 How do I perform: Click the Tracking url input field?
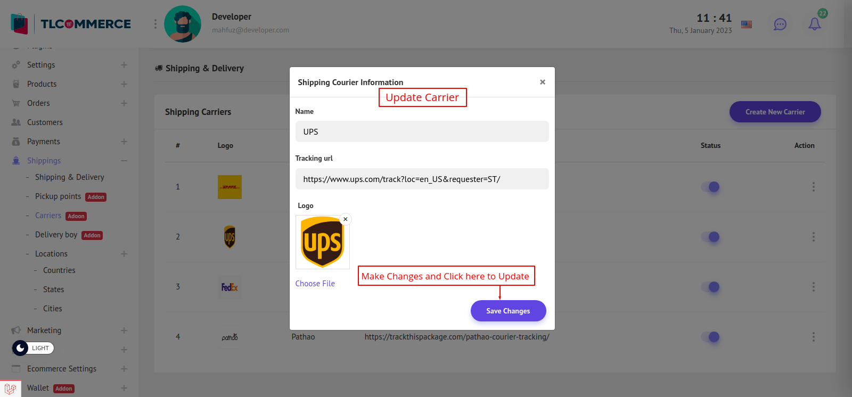point(422,179)
